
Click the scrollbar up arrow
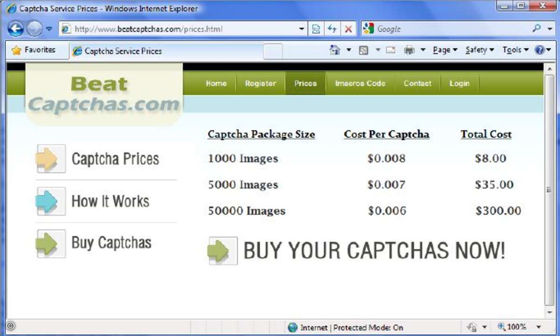(549, 68)
